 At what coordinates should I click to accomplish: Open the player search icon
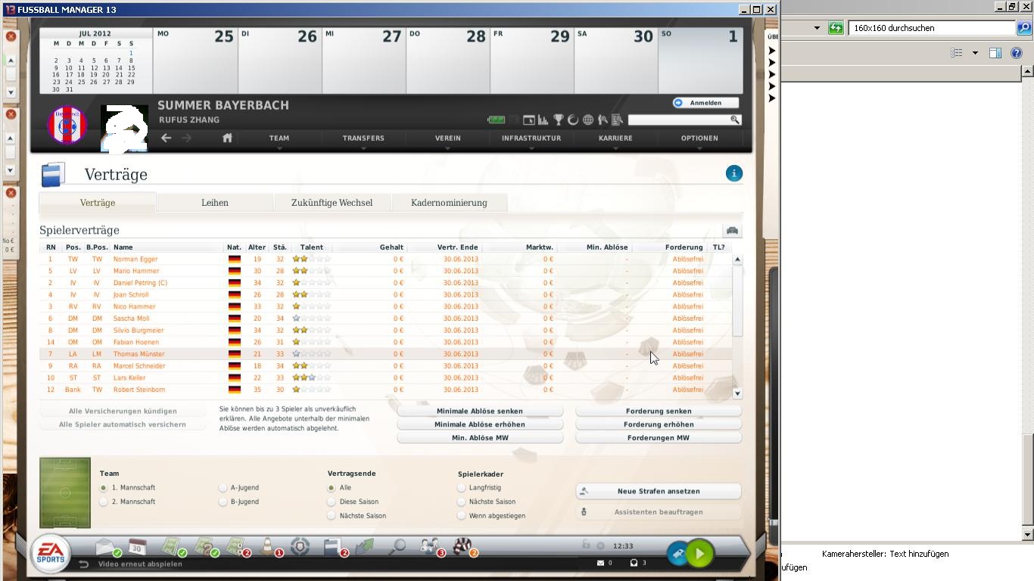click(x=603, y=120)
